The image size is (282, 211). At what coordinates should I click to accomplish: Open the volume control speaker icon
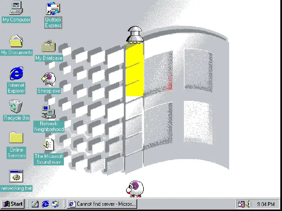point(249,204)
